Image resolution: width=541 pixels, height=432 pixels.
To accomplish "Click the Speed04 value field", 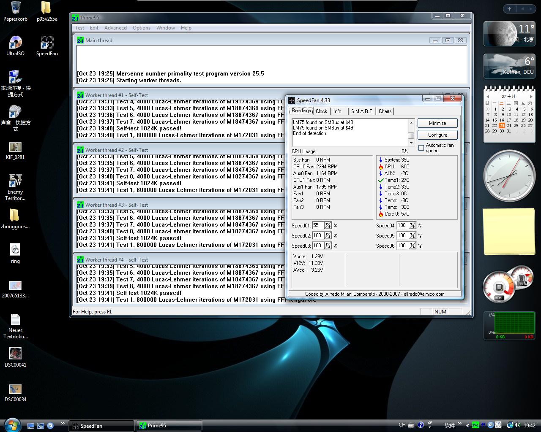I will 402,226.
